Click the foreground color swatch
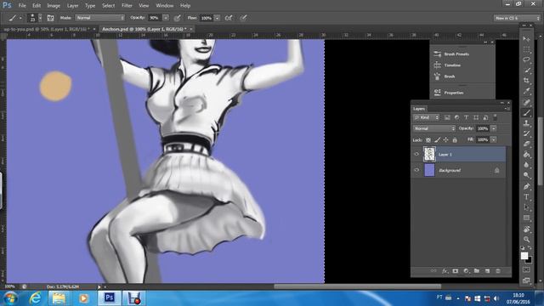The image size is (544, 306). [x=524, y=256]
